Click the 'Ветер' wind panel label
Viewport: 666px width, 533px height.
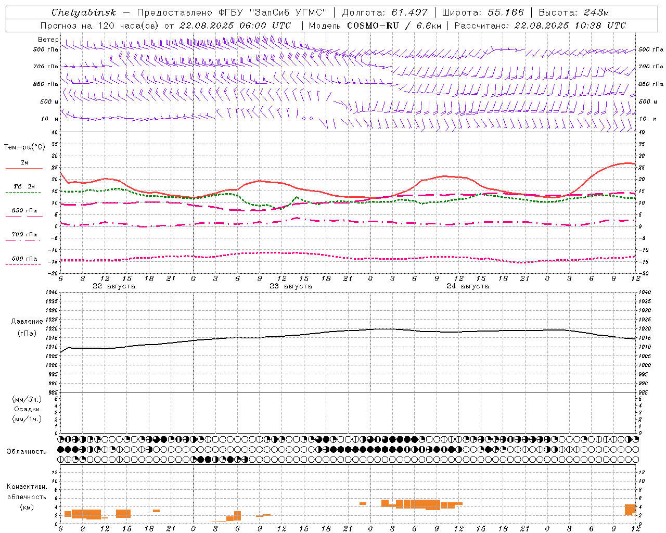coord(48,40)
